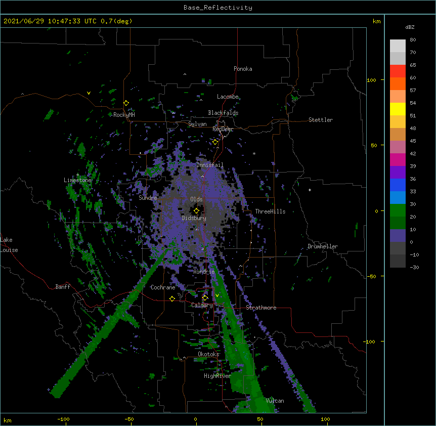Click the orange 60 dBZ legend swatch
The image size is (436, 426).
tap(398, 83)
